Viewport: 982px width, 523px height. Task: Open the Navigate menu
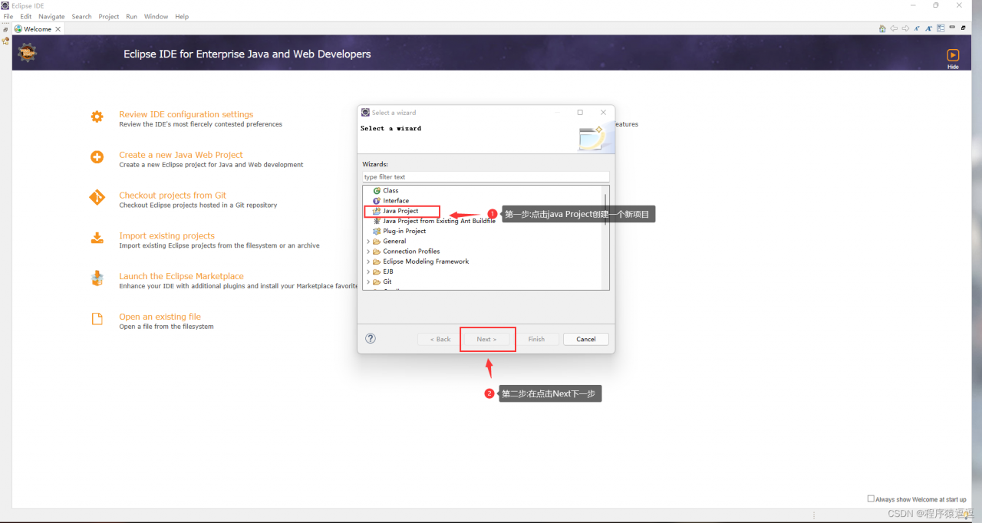(51, 16)
